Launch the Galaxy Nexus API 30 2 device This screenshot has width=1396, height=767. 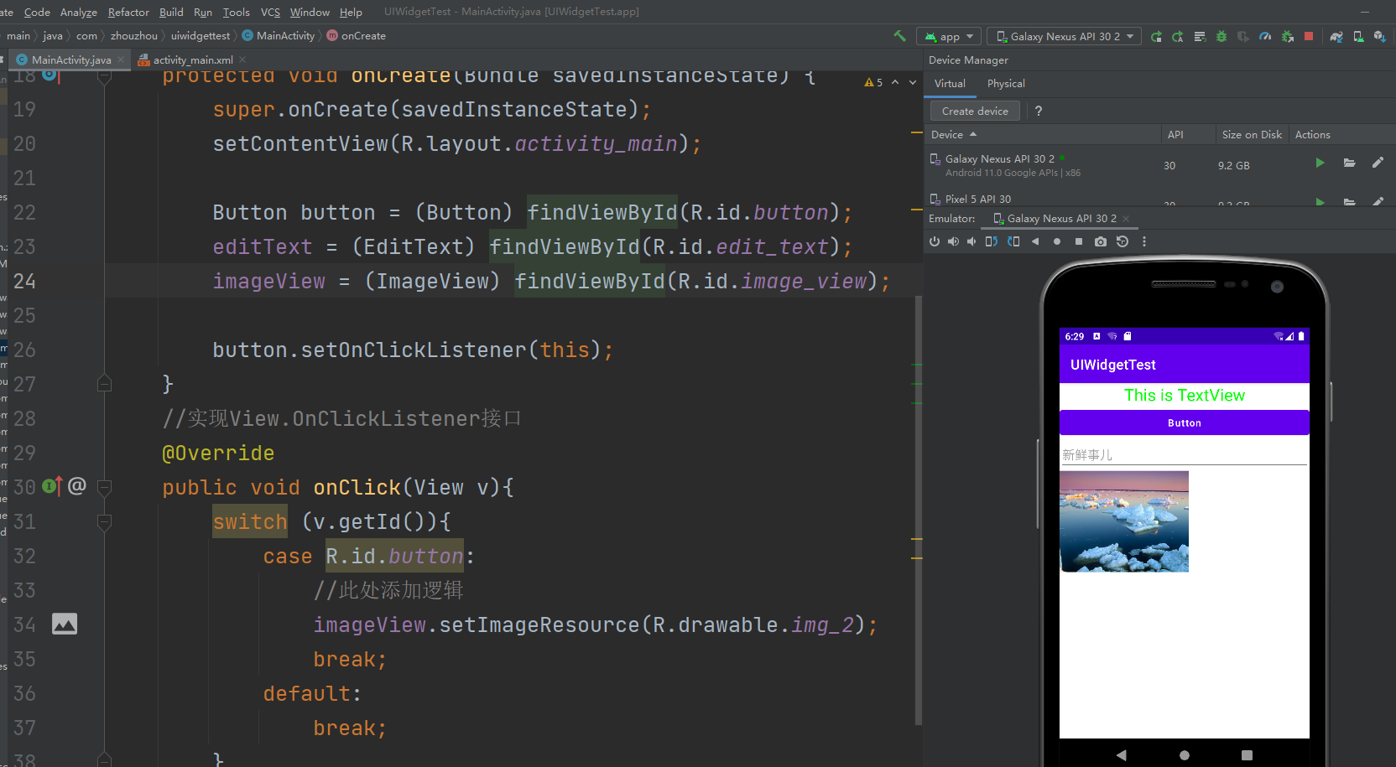(1320, 163)
